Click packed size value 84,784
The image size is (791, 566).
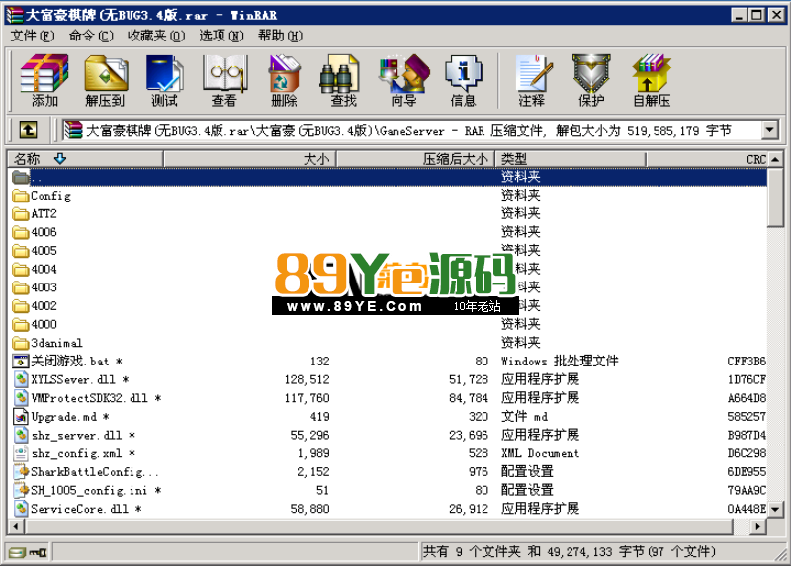[x=469, y=398]
